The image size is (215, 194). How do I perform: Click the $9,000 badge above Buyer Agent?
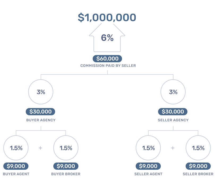pyautogui.click(x=16, y=166)
